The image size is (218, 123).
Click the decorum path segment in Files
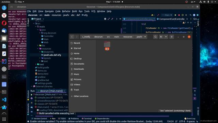(98, 37)
